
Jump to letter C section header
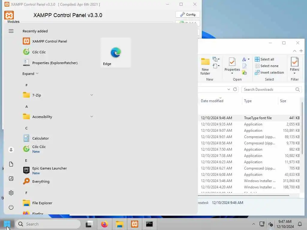[x=26, y=128]
